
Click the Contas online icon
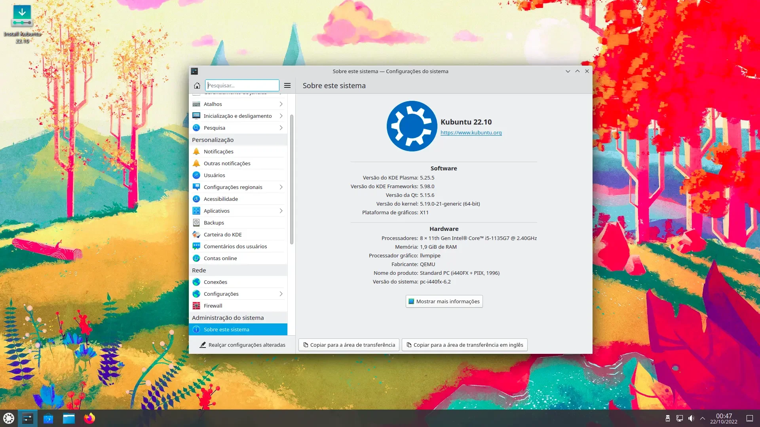tap(196, 258)
